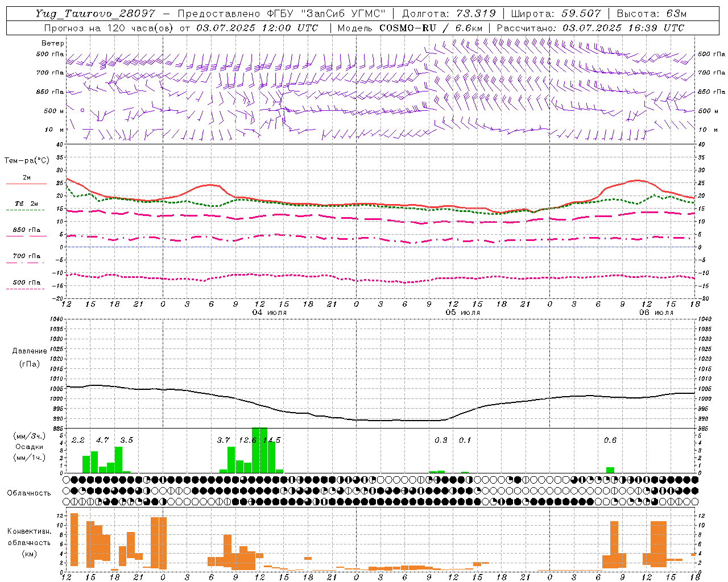Click the 3.7 precipitation total

pos(224,440)
